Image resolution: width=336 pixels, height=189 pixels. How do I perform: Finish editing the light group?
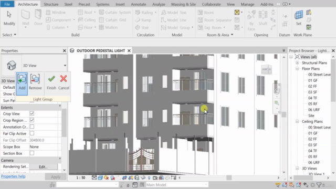51,82
